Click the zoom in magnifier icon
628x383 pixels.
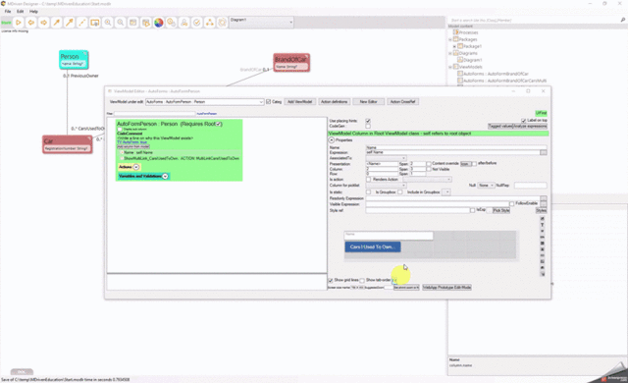107,23
